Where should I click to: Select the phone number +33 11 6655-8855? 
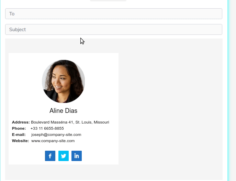tap(47, 128)
